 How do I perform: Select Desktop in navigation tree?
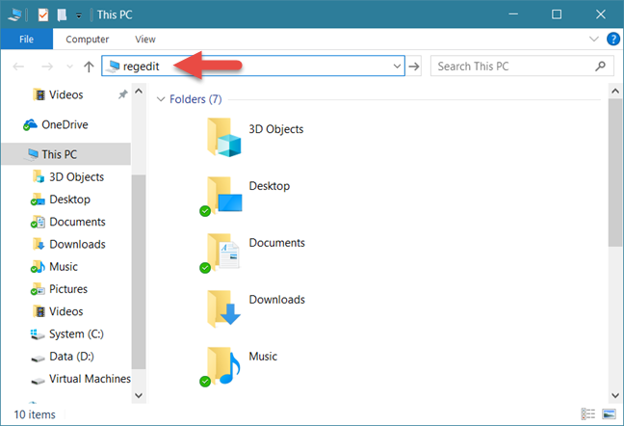(61, 200)
